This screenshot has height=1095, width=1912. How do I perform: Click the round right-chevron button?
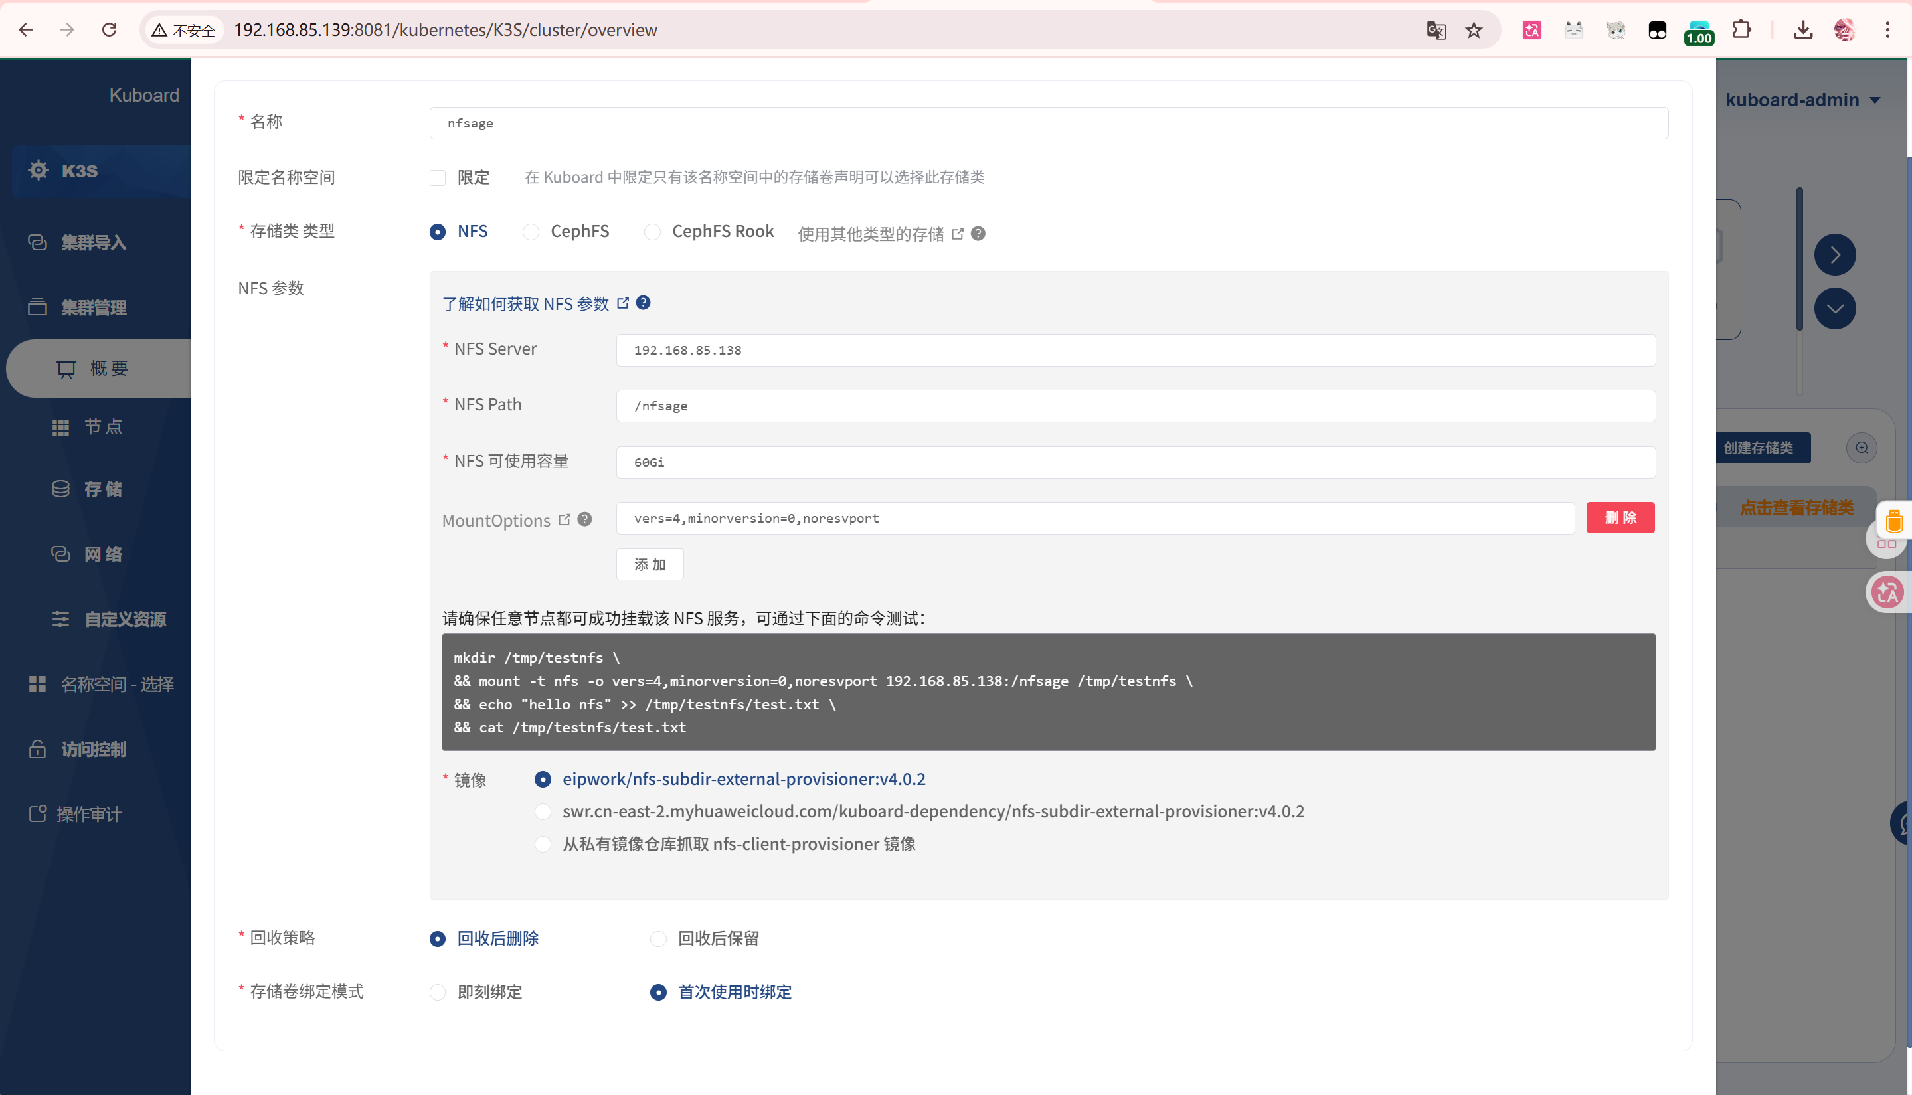[1834, 255]
